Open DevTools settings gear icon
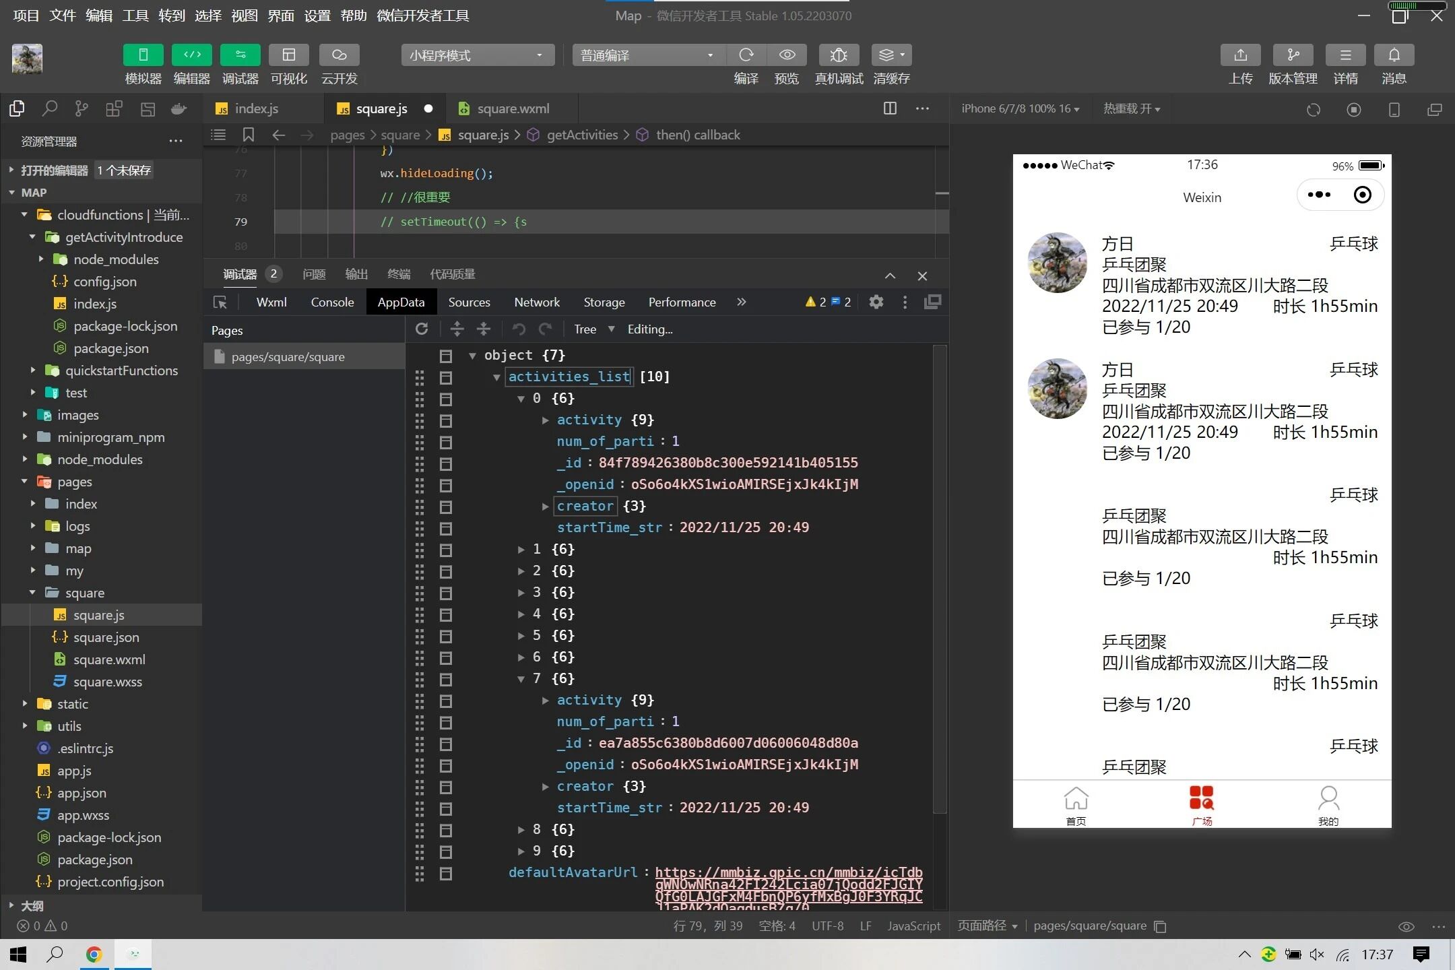The image size is (1455, 970). click(876, 302)
